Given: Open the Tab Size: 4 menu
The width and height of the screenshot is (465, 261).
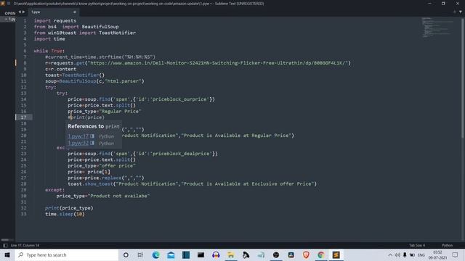Looking at the screenshot, I should (x=417, y=245).
